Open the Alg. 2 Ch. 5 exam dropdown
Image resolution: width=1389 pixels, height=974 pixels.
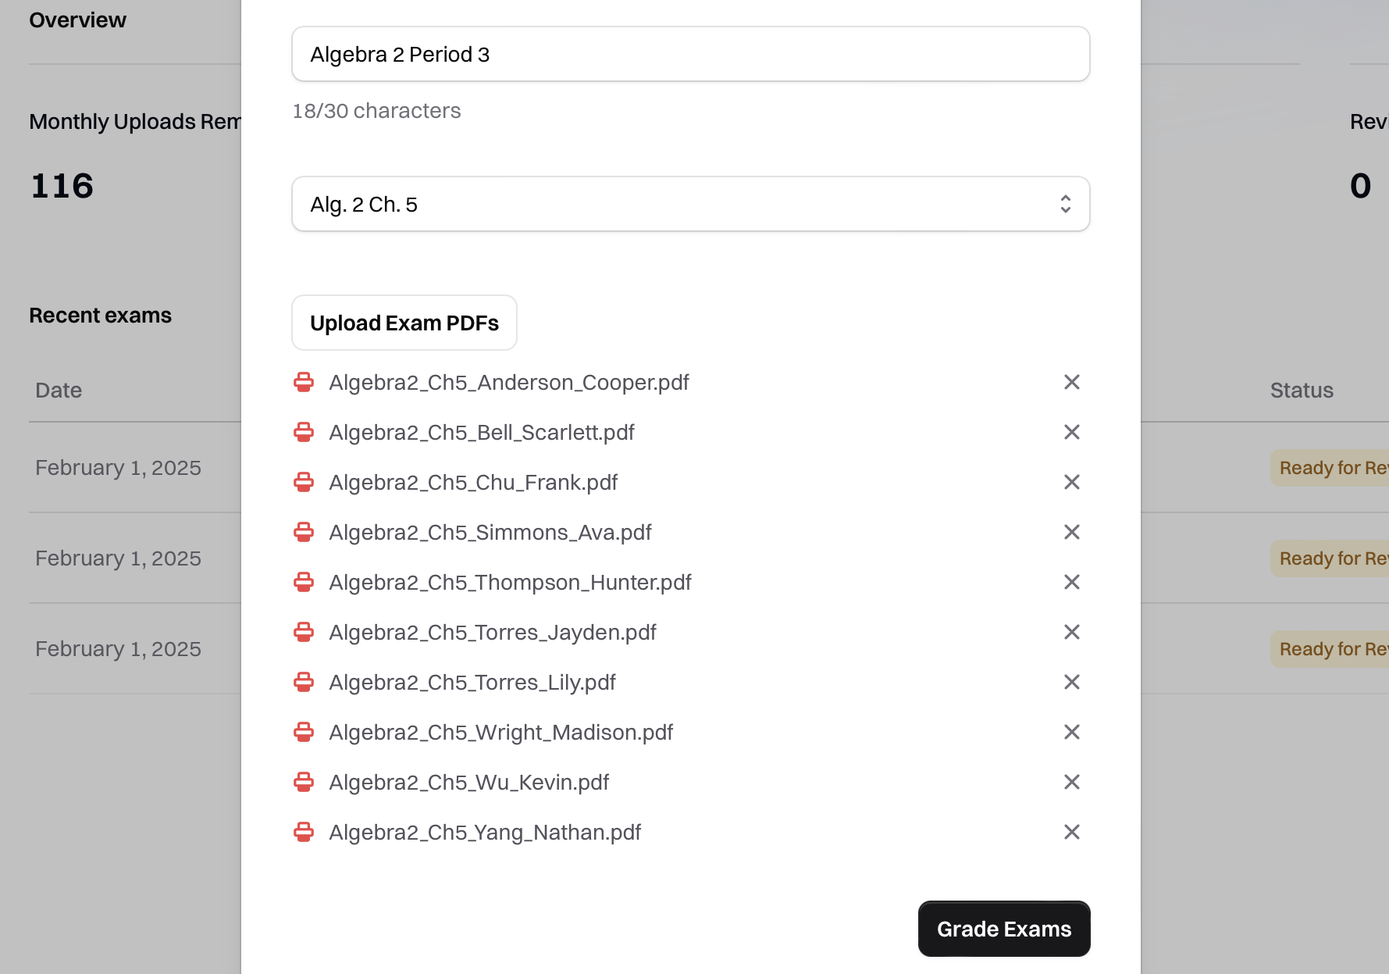[x=690, y=204]
